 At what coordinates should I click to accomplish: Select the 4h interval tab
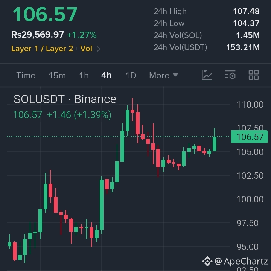pyautogui.click(x=106, y=75)
